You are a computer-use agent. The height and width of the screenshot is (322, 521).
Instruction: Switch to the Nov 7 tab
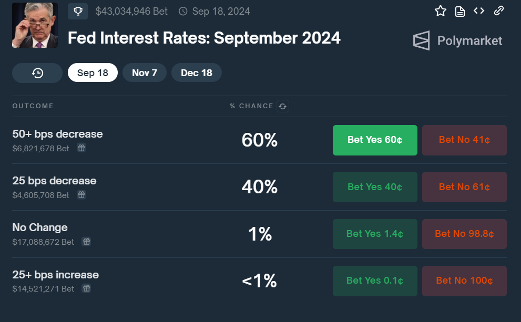(x=145, y=73)
